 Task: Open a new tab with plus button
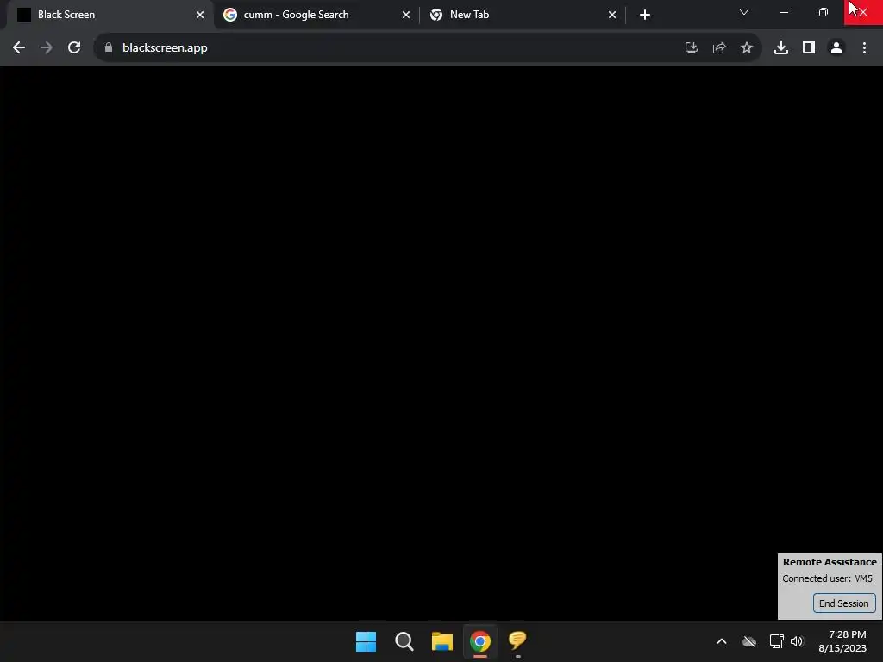(645, 15)
